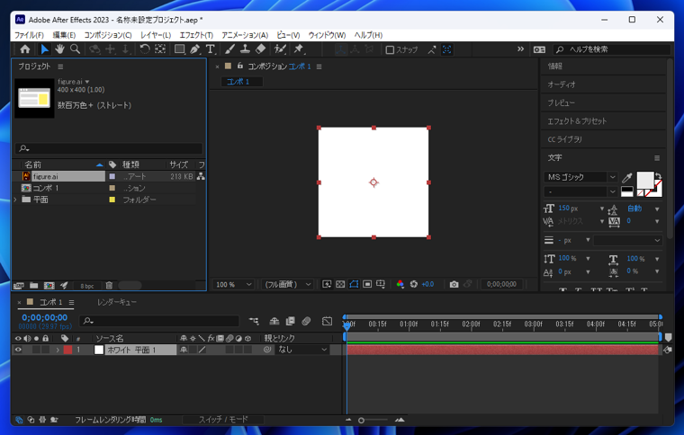Select the Rectangle shape tool
Screen dimensions: 684x435
(179, 49)
